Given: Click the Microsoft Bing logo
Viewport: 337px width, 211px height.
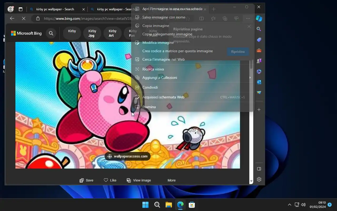Looking at the screenshot, I should (26, 33).
